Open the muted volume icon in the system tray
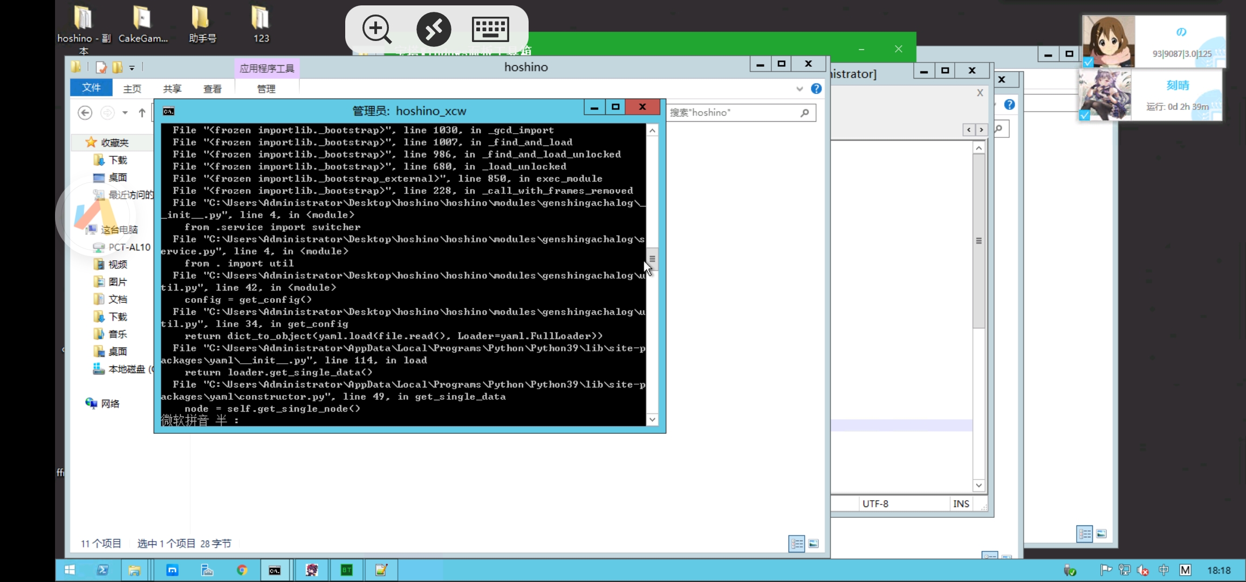Screen dimensions: 1246x582 [1144, 570]
